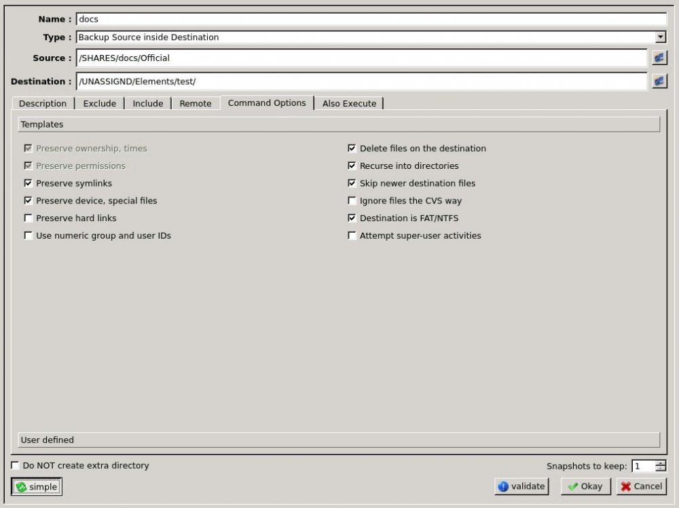Open the Type dropdown list
Viewport: 679px width, 508px height.
660,37
